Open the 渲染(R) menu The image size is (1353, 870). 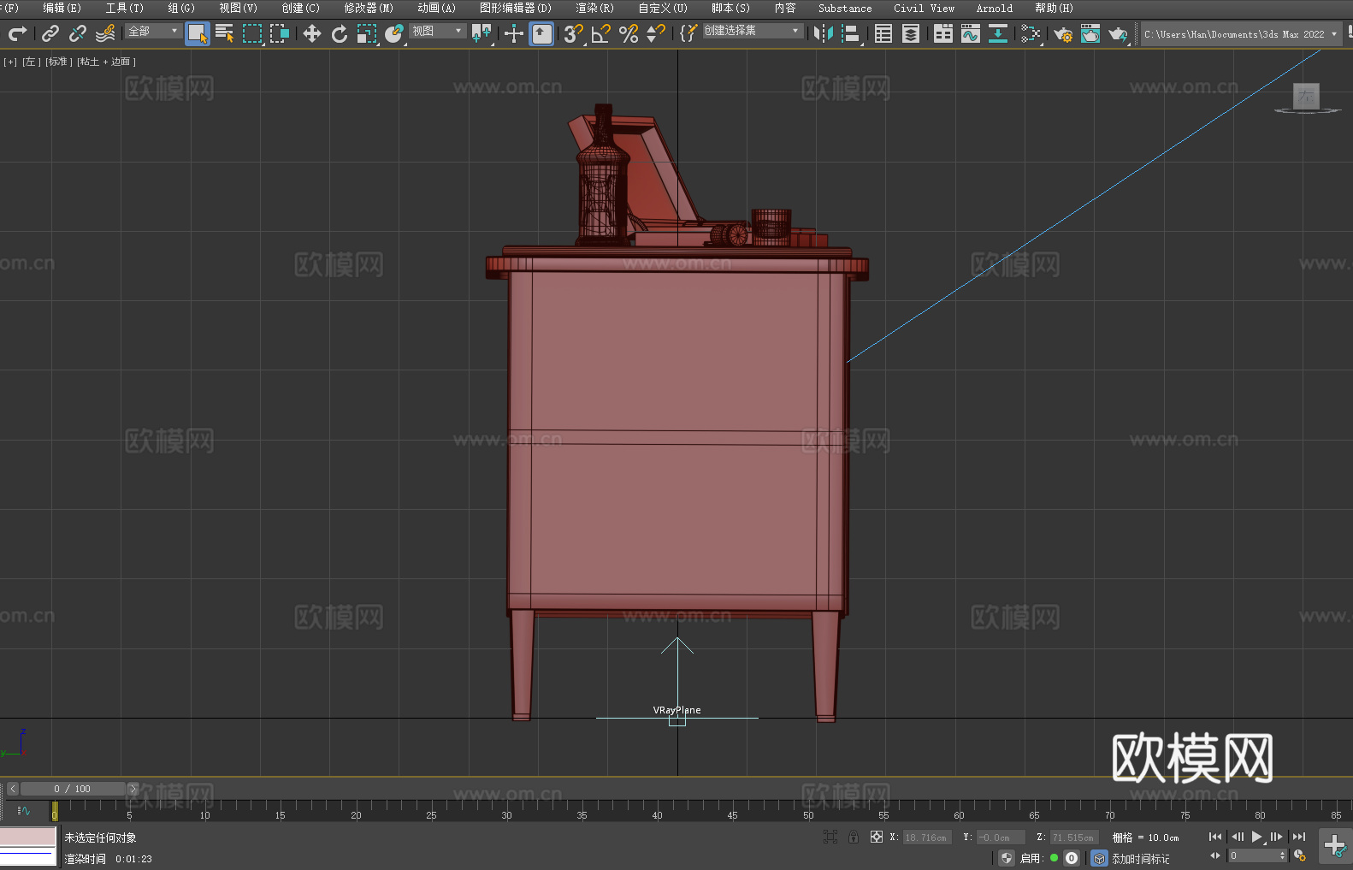point(594,8)
